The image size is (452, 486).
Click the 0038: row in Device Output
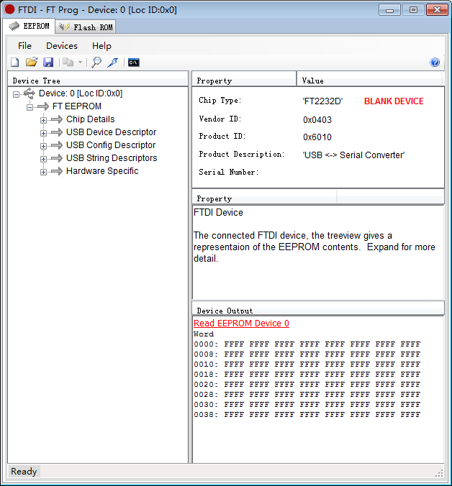(x=307, y=415)
